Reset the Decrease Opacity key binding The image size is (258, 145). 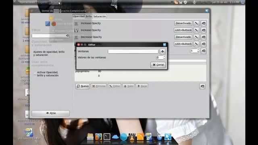pos(204,37)
